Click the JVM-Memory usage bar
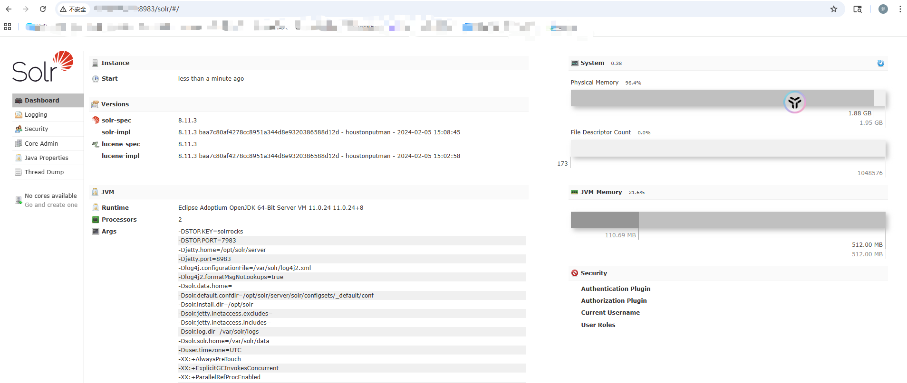907x383 pixels. (728, 220)
